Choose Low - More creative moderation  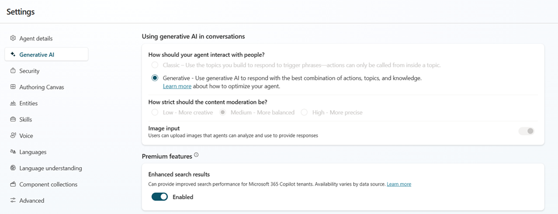click(x=182, y=112)
